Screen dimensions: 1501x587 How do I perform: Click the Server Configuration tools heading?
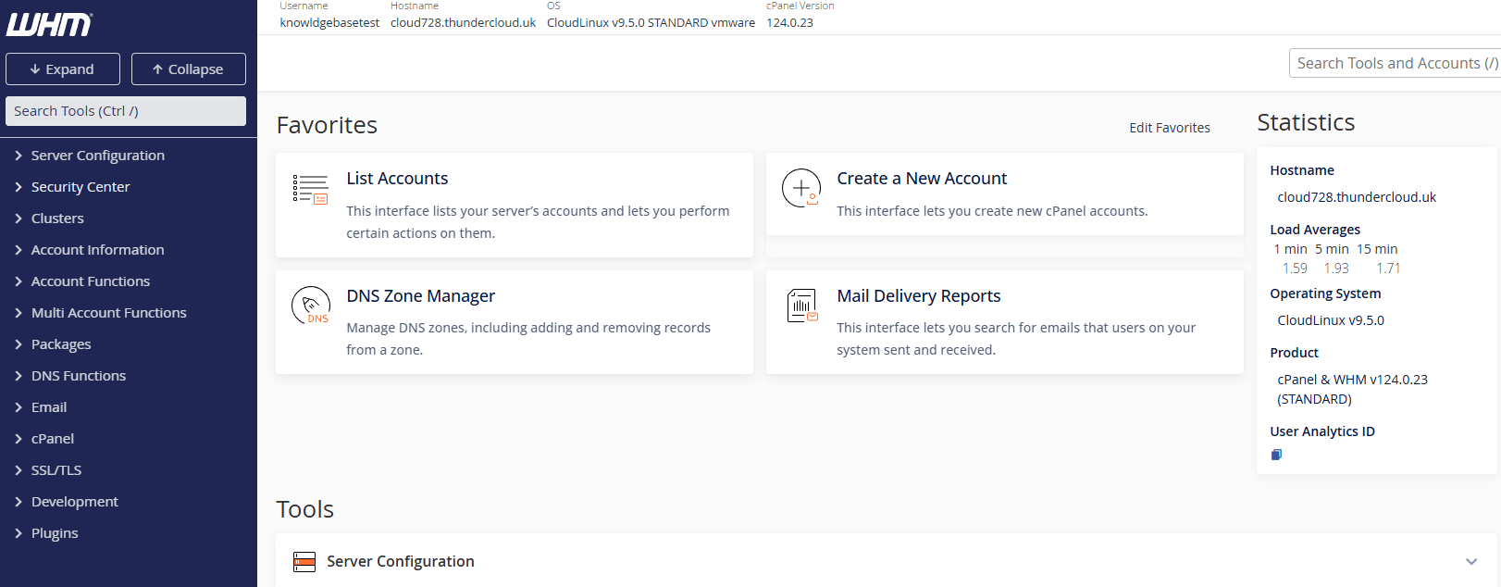[401, 562]
